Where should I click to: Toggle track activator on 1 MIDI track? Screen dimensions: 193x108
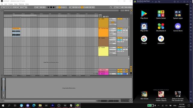pyautogui.click(x=120, y=19)
